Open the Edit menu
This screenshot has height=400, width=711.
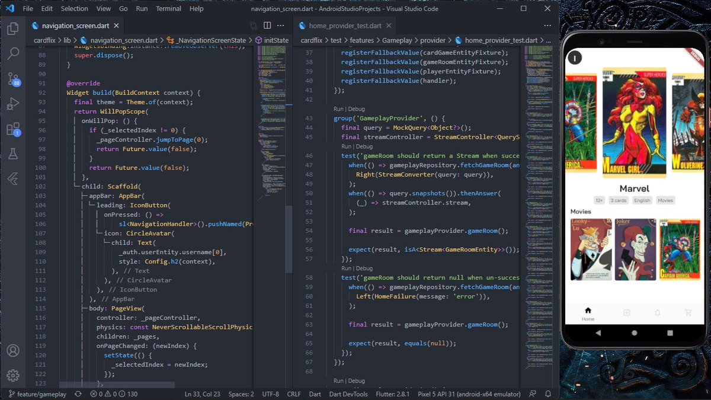tap(47, 9)
